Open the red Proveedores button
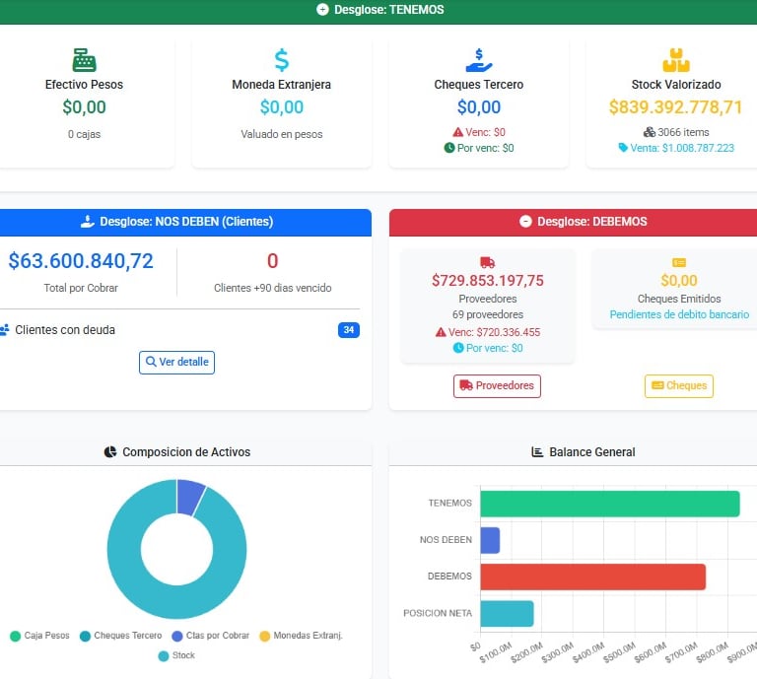 (497, 385)
